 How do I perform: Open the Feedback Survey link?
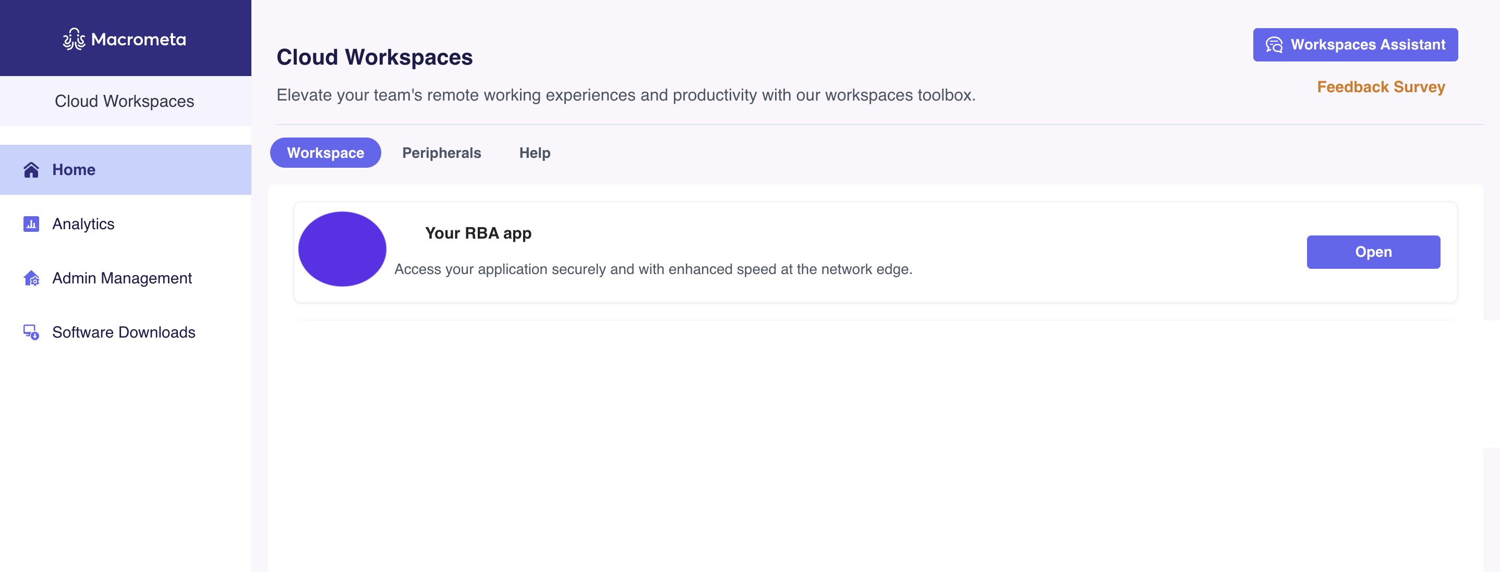coord(1381,88)
